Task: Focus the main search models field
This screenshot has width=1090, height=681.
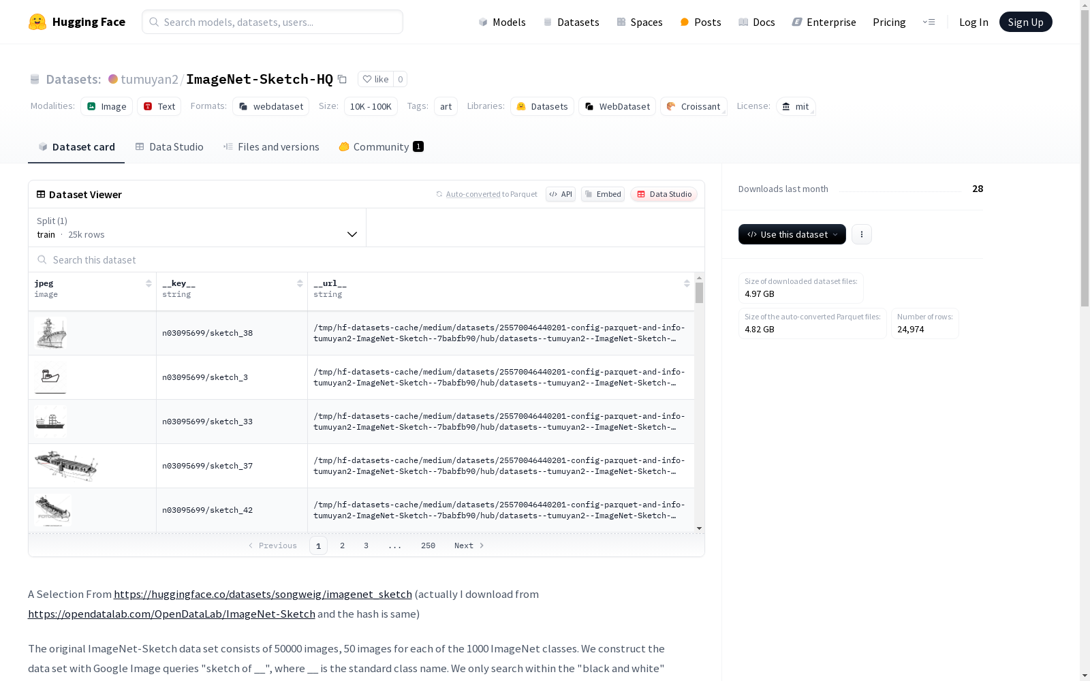Action: 272,22
